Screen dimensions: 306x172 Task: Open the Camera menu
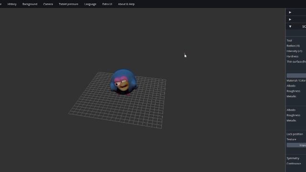pos(48,4)
